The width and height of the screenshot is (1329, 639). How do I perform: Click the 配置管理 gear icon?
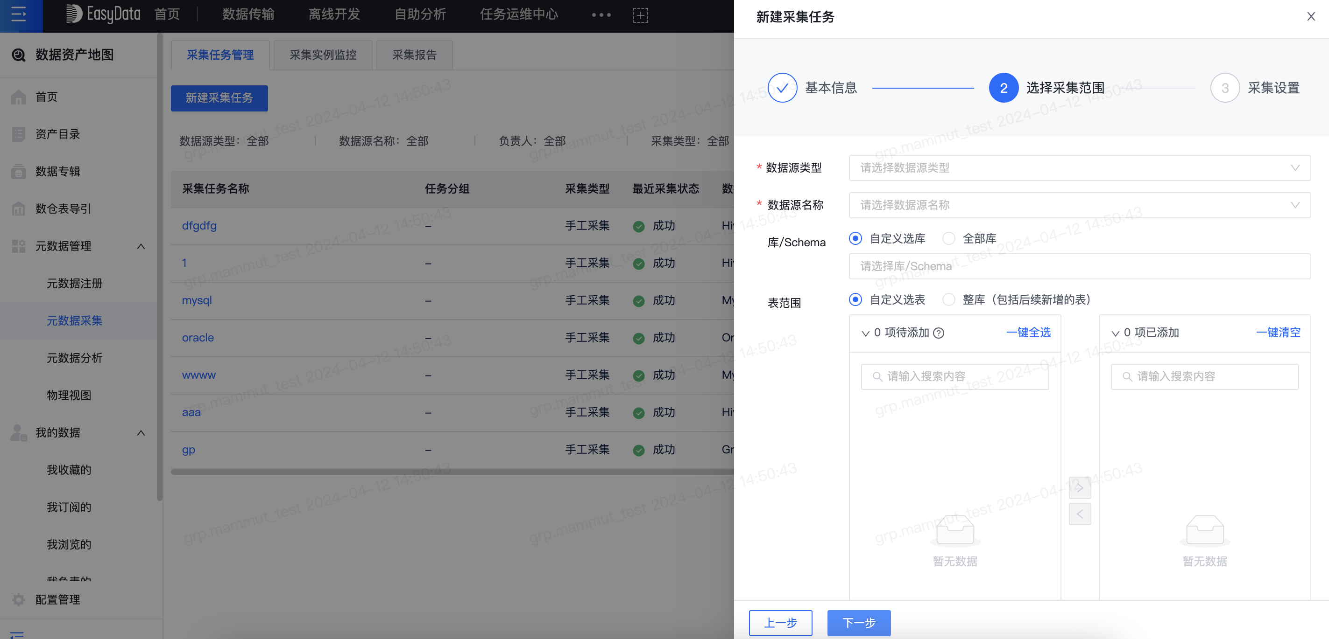19,599
